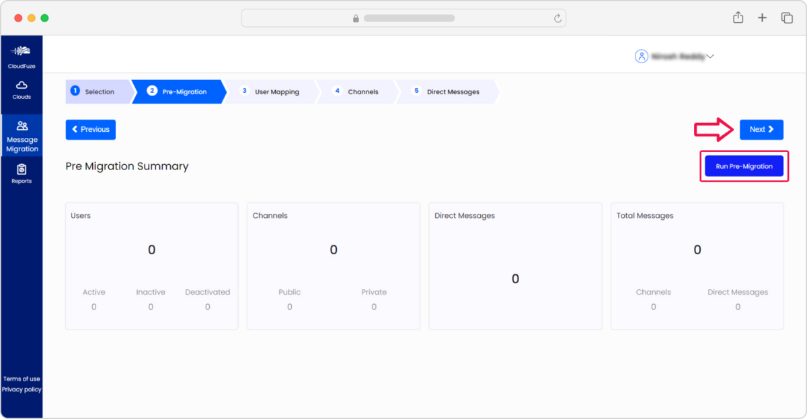
Task: Open the Clouds section from the sidebar
Action: [22, 87]
